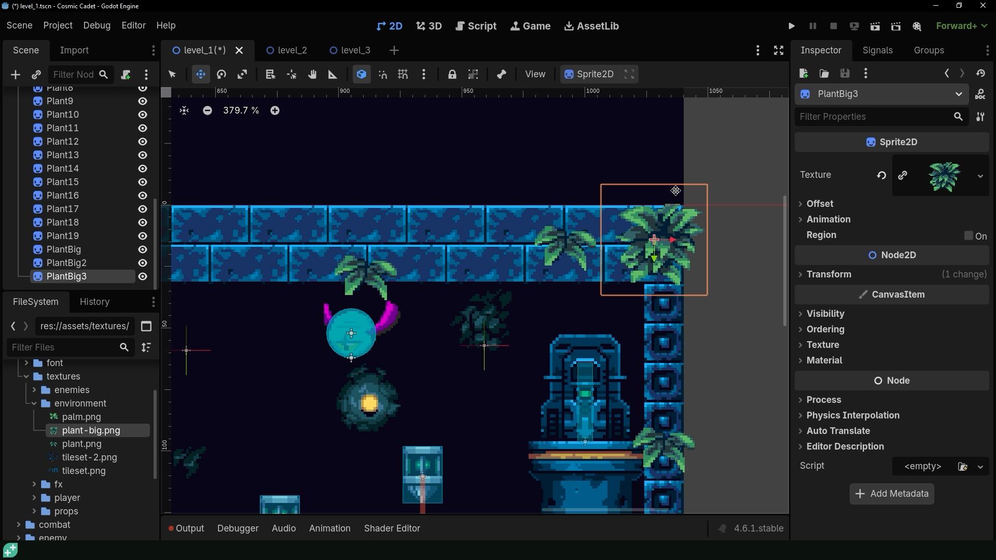Click the Run Current Scene clapper icon

click(x=875, y=26)
